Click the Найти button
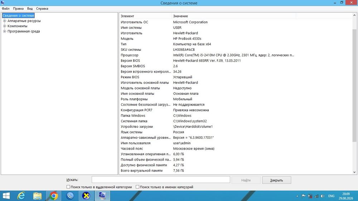 (x=246, y=180)
